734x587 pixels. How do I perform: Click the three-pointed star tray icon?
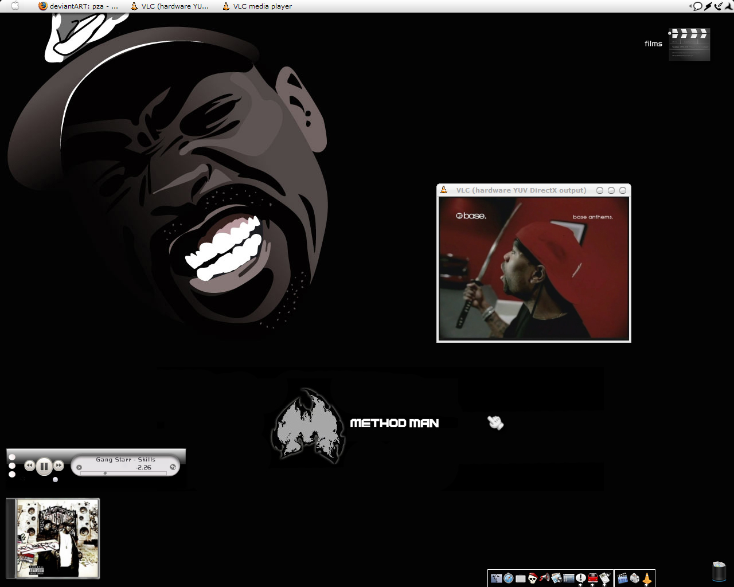[728, 6]
